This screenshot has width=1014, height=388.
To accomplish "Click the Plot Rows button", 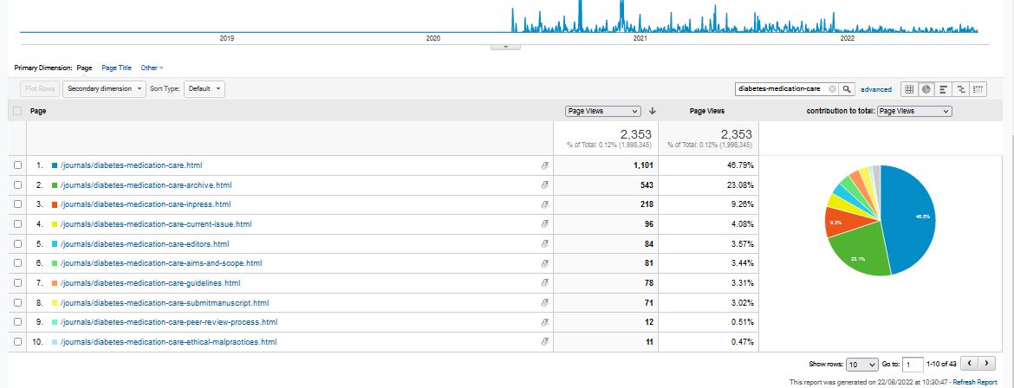I will 40,88.
